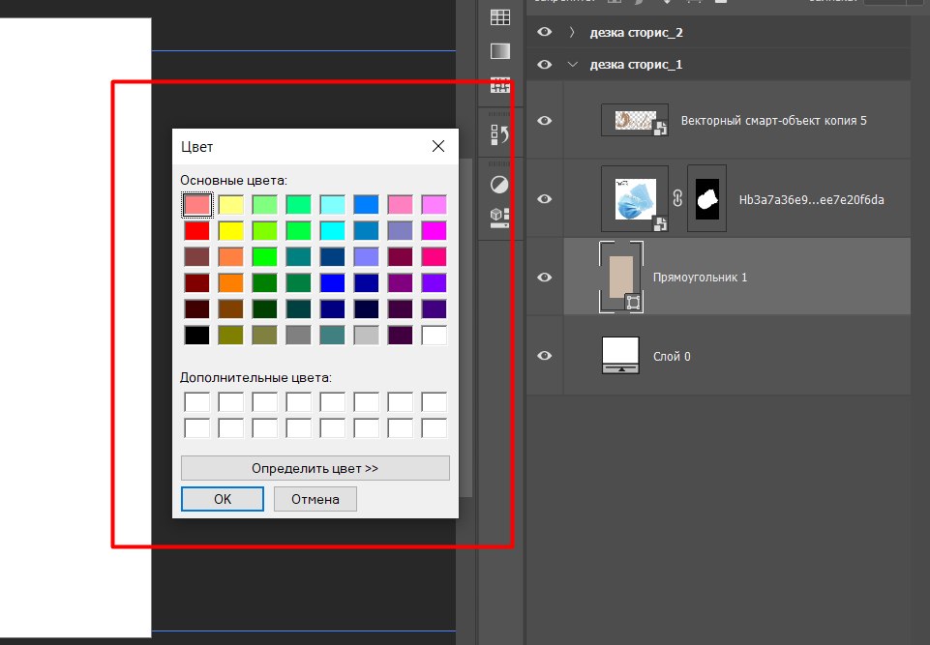The width and height of the screenshot is (930, 645).
Task: Close the Цвет dialog with X
Action: [x=438, y=146]
